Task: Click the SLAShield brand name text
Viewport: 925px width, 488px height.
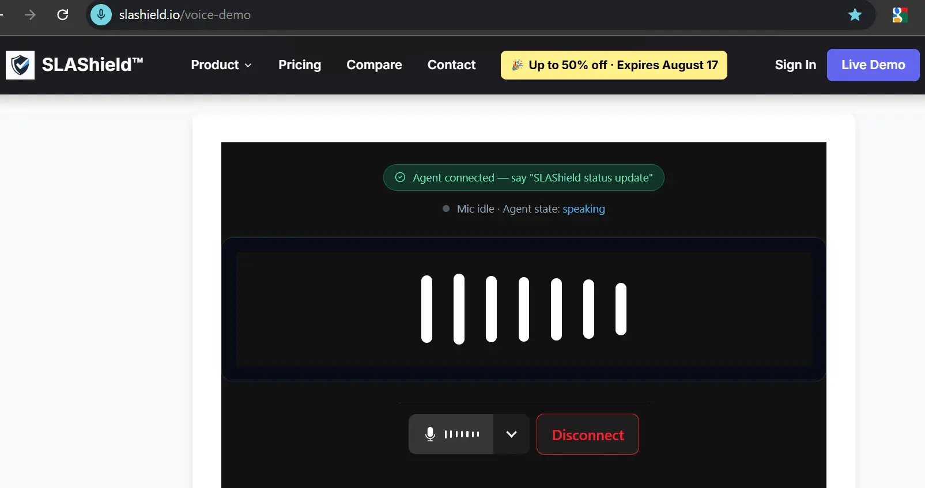Action: tap(92, 65)
